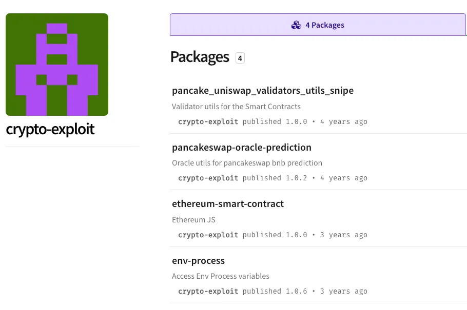This screenshot has height=310, width=467.
Task: Click the packages cube icon in the tab
Action: [x=296, y=25]
